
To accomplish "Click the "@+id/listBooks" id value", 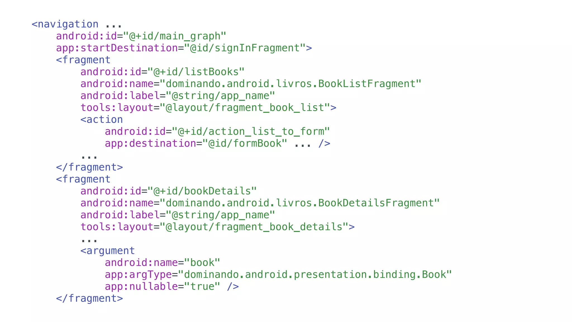I will 196,72.
